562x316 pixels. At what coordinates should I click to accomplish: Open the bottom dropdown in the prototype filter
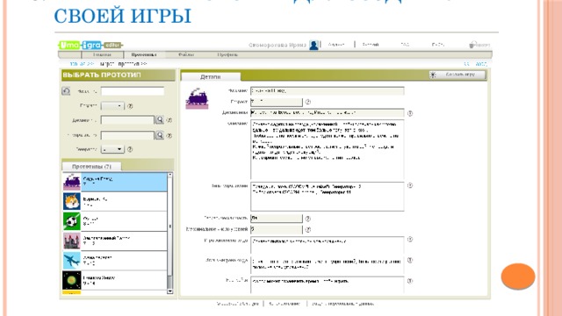(x=112, y=149)
